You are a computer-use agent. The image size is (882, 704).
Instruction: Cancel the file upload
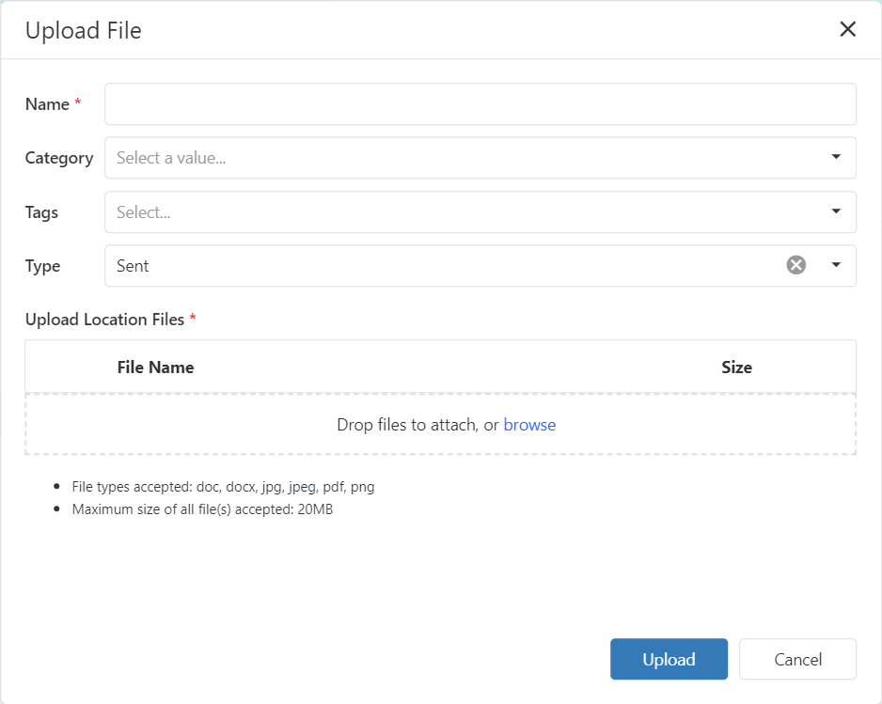pos(797,659)
